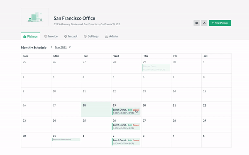Select Tuesday May 18 calendar cell
249x155 pixels.
(96, 109)
